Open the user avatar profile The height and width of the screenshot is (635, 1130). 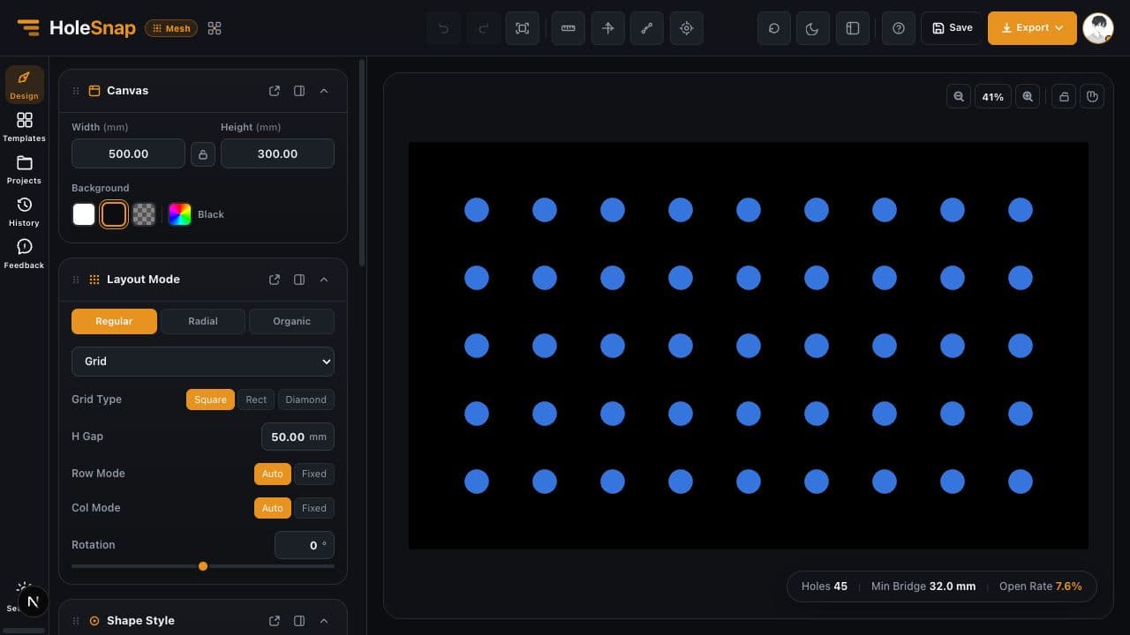pyautogui.click(x=1098, y=28)
